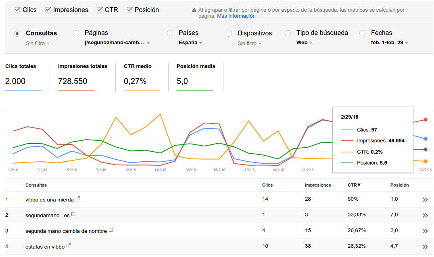Click the CTR cell showing 26,67%
This screenshot has height=257, width=434.
pos(357,230)
